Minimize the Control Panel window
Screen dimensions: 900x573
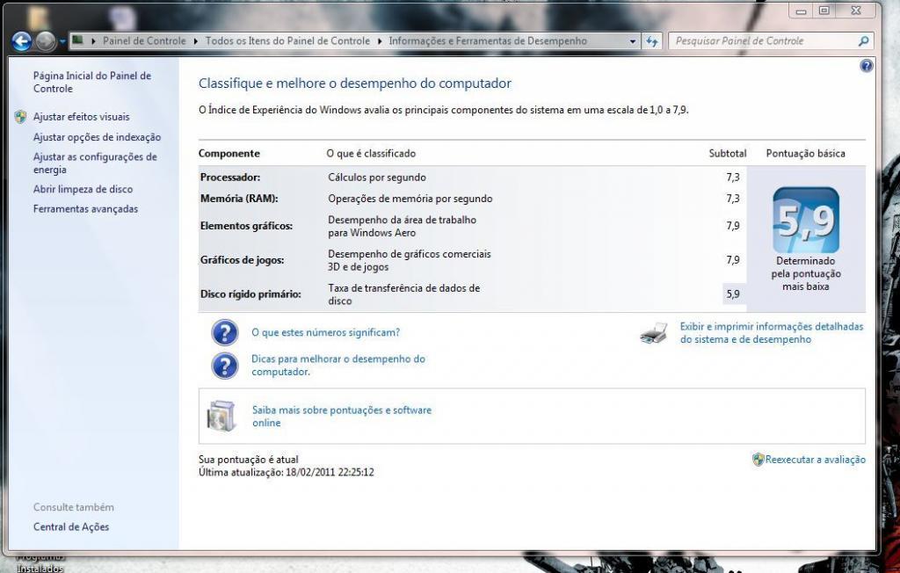pos(801,11)
